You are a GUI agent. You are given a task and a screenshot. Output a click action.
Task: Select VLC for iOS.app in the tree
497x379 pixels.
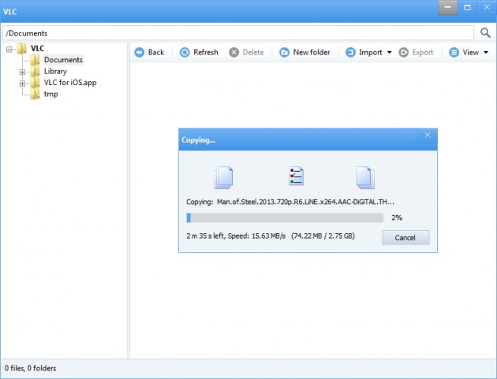point(70,83)
